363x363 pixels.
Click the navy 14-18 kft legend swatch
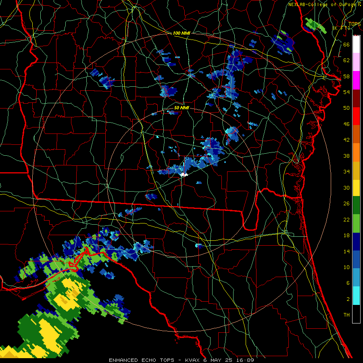click(x=356, y=242)
